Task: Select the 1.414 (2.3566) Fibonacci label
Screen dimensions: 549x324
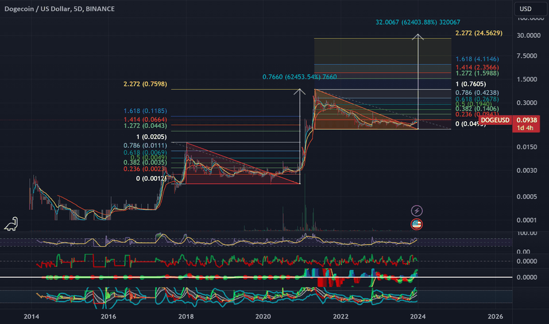Action: tap(477, 67)
